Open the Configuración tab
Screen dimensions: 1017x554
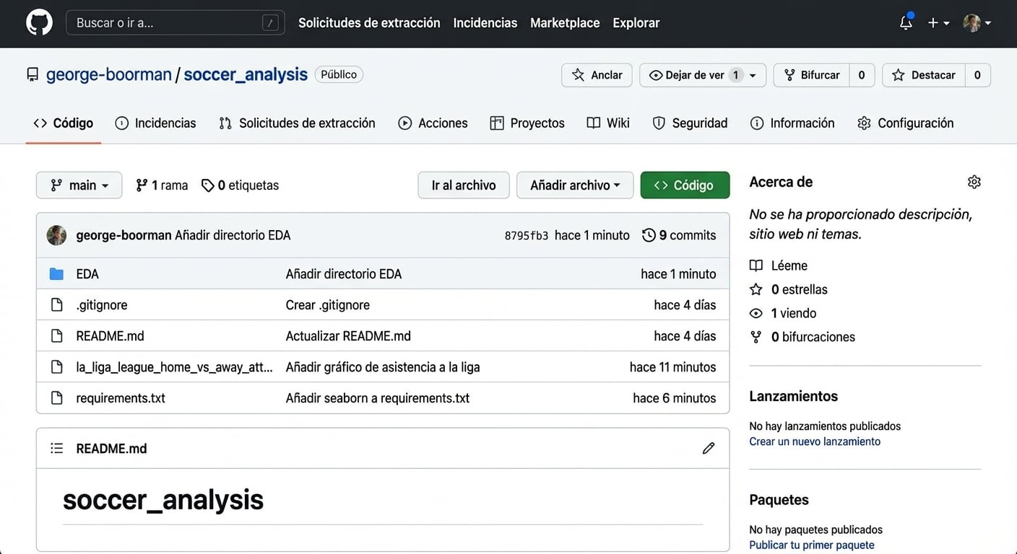coord(905,123)
